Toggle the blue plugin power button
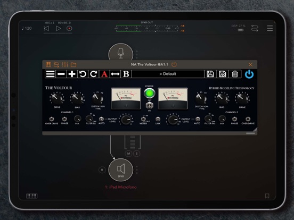The width and height of the screenshot is (294, 220). click(249, 74)
